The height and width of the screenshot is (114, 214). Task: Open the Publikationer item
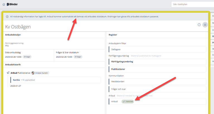coord(157,69)
